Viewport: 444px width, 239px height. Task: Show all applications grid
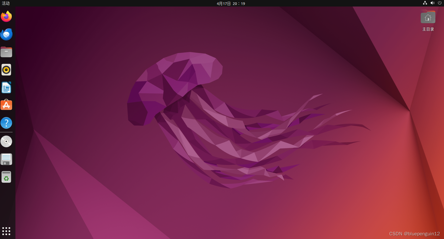[x=6, y=231]
